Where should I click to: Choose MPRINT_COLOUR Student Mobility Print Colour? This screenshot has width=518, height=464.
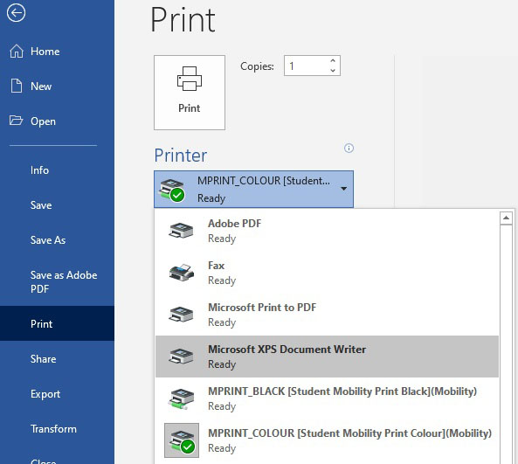click(327, 440)
